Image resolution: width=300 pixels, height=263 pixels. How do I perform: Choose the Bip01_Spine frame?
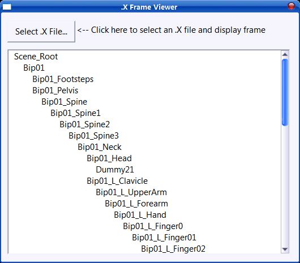pyautogui.click(x=65, y=102)
